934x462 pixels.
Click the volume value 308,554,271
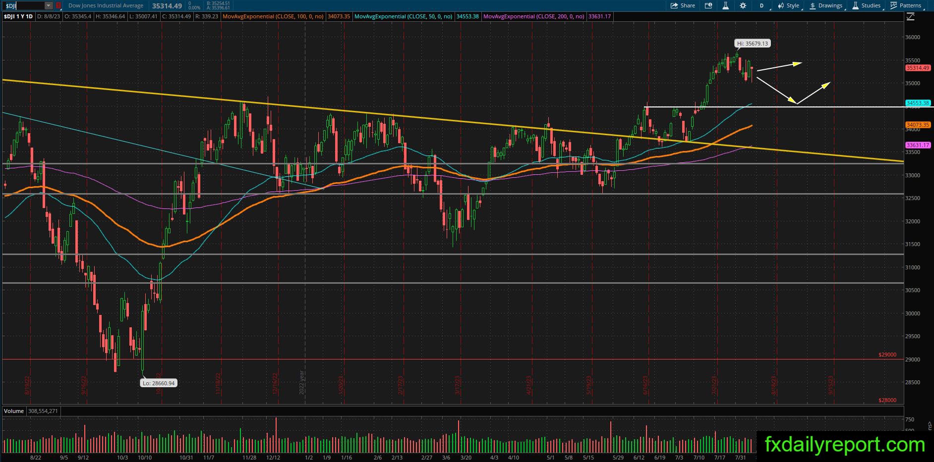pyautogui.click(x=43, y=411)
